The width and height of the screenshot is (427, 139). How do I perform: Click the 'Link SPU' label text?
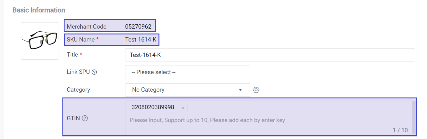(78, 72)
